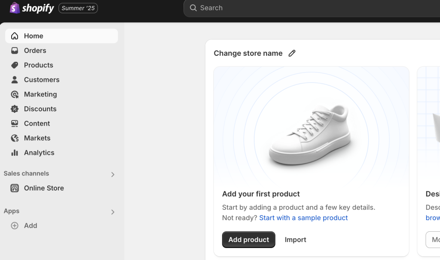Expand the Sales channels list
This screenshot has height=260, width=440.
point(113,174)
